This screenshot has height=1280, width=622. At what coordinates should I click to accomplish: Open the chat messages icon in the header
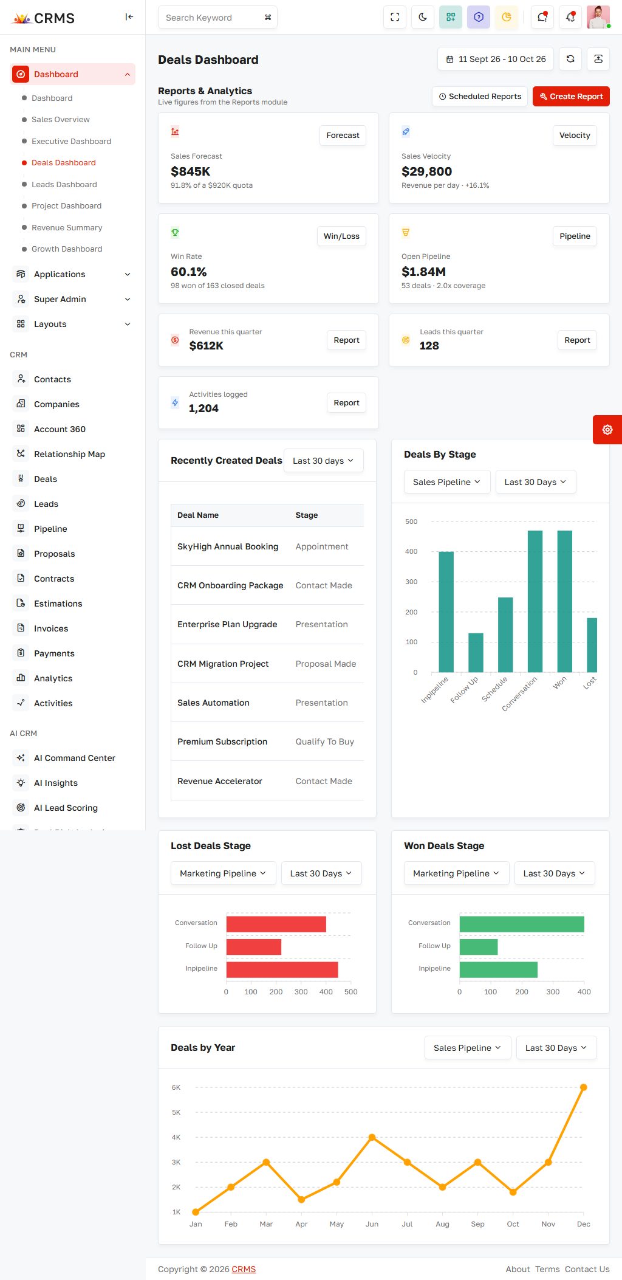542,17
